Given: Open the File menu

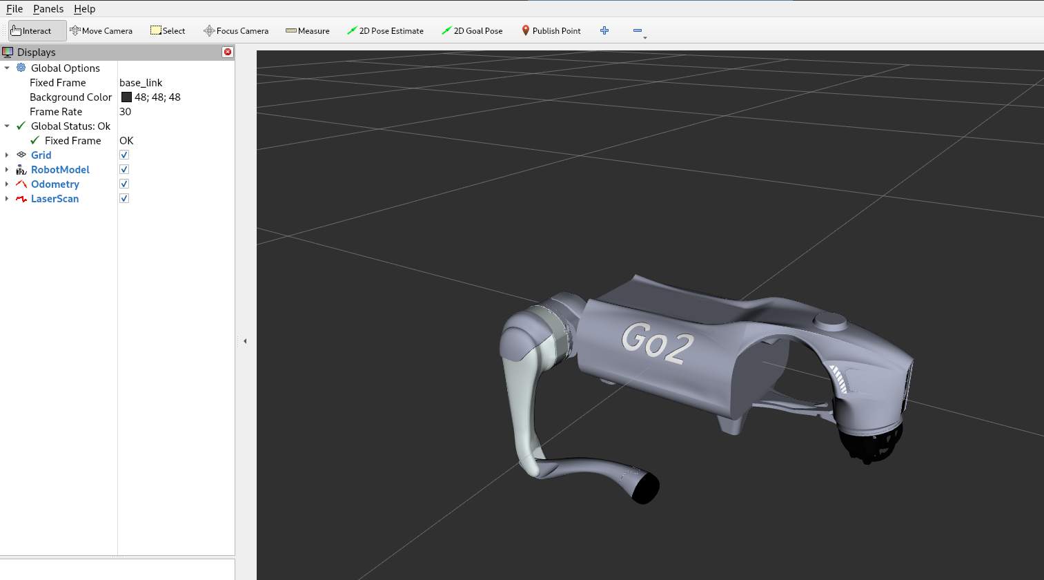Looking at the screenshot, I should [x=14, y=9].
